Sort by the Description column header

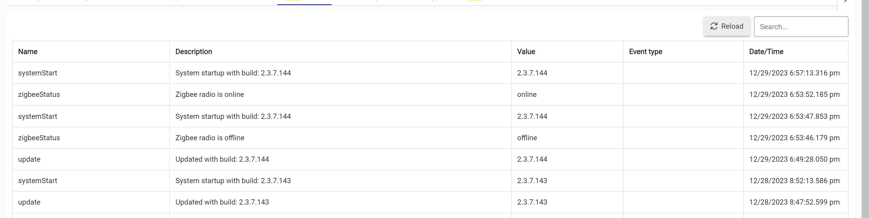click(x=194, y=52)
